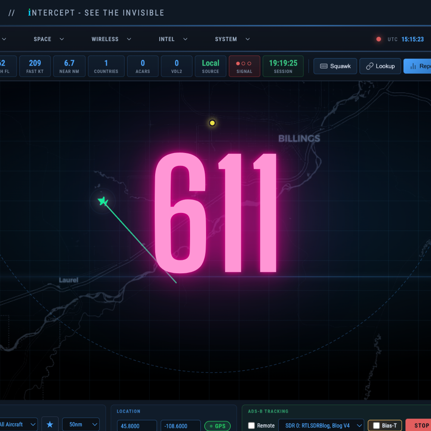Image resolution: width=431 pixels, height=431 pixels.
Task: Select the star favorites filter icon
Action: click(50, 424)
